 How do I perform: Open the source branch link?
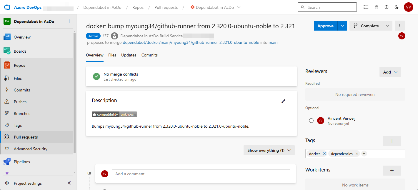click(x=191, y=42)
